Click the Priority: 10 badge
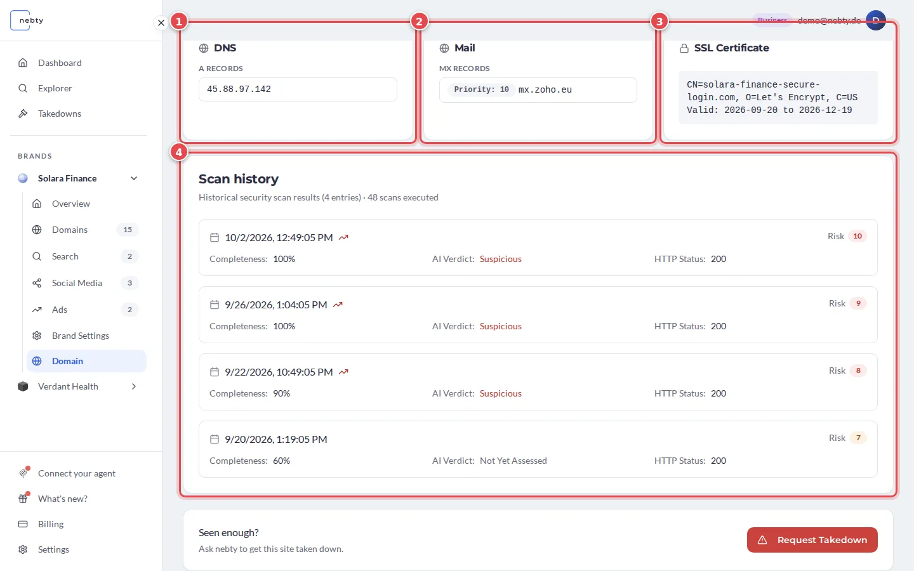 (481, 89)
